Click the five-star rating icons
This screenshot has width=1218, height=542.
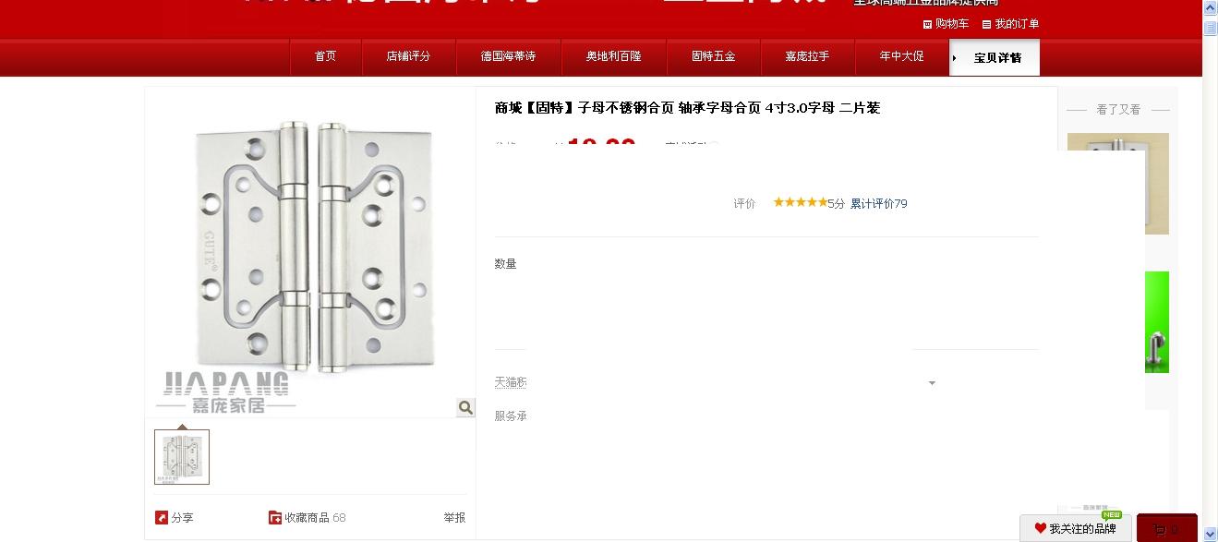coord(800,202)
